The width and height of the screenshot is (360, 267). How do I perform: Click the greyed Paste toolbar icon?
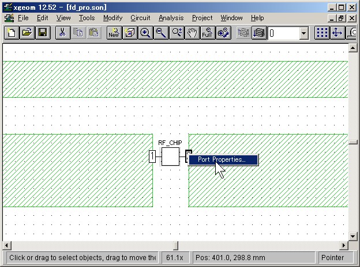(94, 33)
